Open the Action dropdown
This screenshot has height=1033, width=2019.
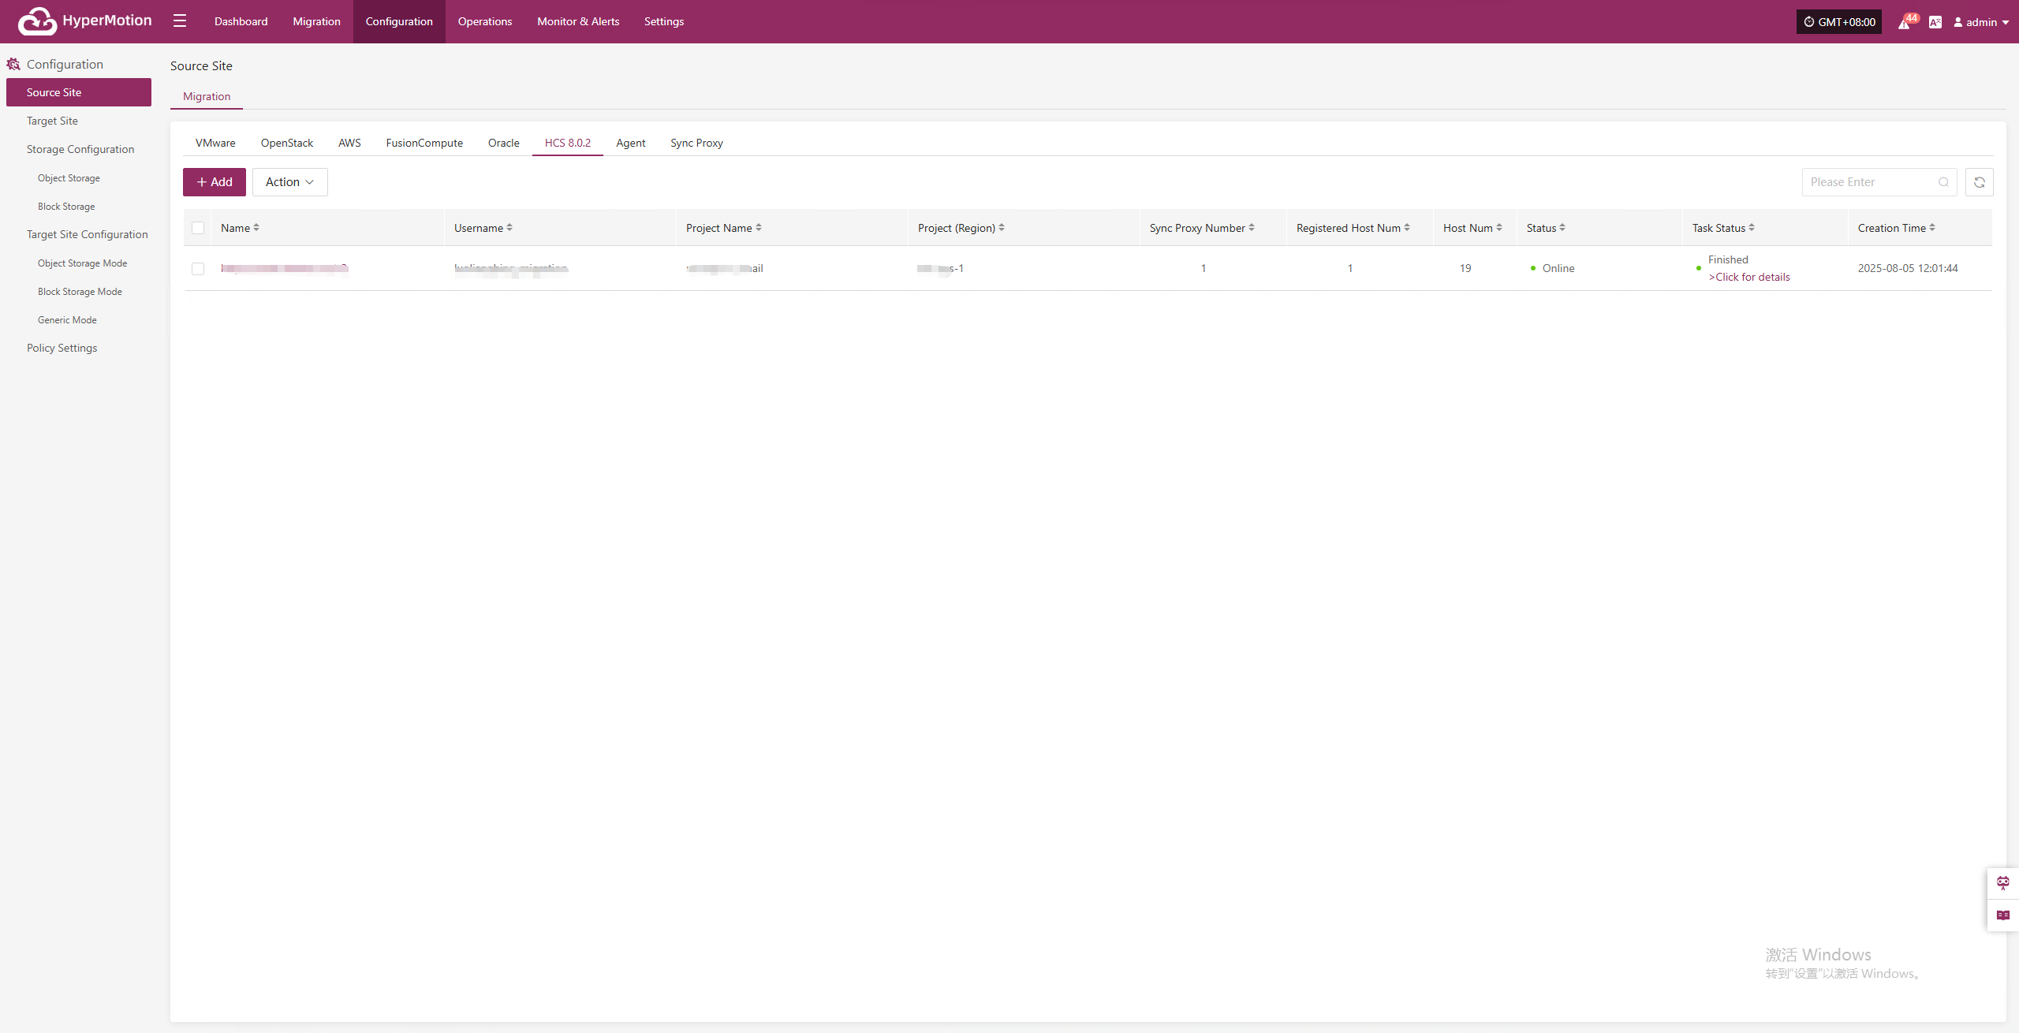[x=290, y=182]
